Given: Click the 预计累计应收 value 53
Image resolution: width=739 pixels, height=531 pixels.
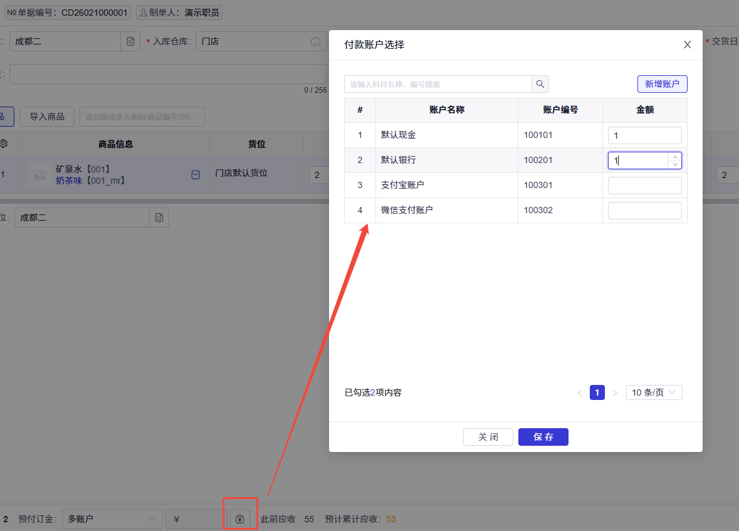Looking at the screenshot, I should click(390, 518).
